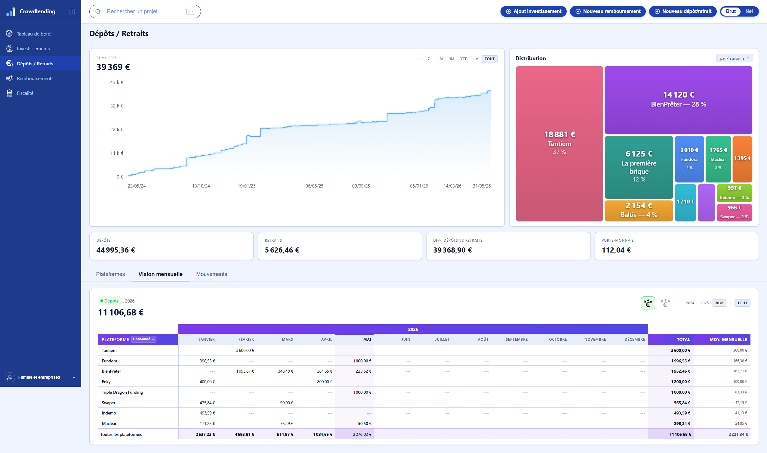
Task: Click the Ajout Investissement button
Action: tap(533, 11)
